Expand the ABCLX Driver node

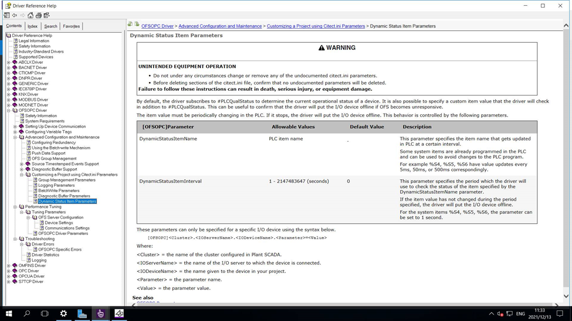pyautogui.click(x=9, y=62)
